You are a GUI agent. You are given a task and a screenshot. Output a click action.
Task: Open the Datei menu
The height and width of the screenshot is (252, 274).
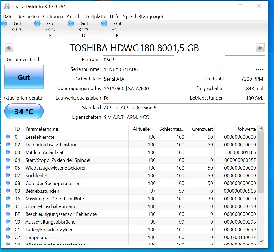8,16
